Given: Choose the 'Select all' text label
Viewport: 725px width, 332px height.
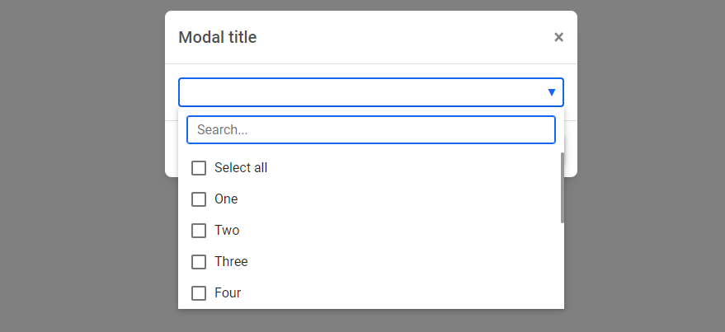Looking at the screenshot, I should click(x=241, y=167).
